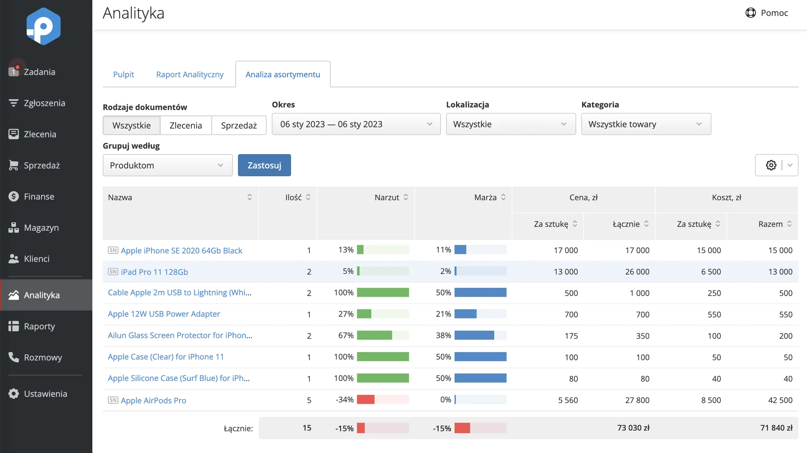Click the Analityka chart icon
Image resolution: width=807 pixels, height=453 pixels.
coord(14,295)
